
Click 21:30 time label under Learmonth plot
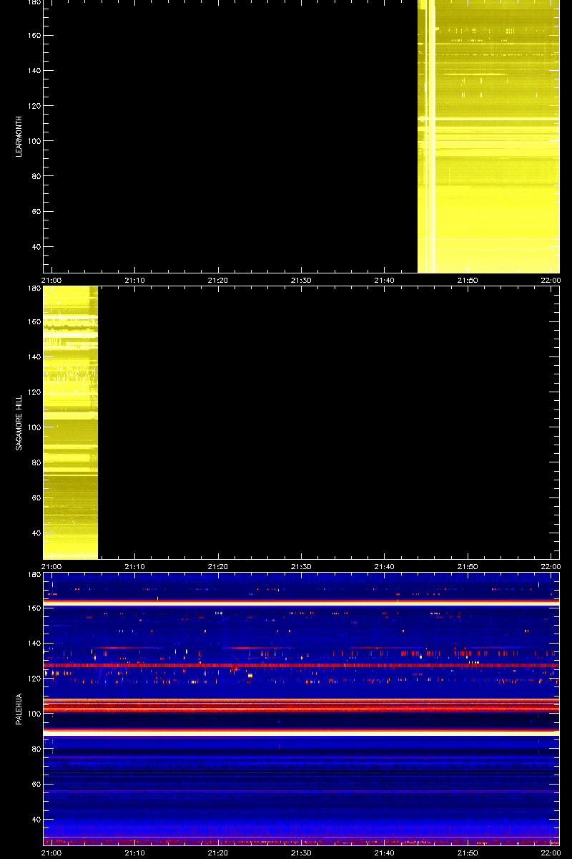tap(301, 281)
